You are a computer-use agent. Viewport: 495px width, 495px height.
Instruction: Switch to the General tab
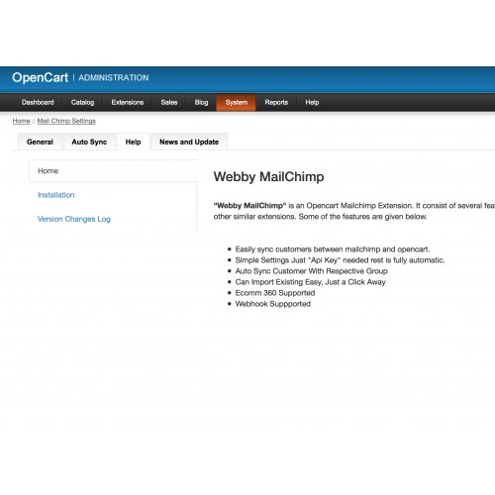pyautogui.click(x=40, y=142)
